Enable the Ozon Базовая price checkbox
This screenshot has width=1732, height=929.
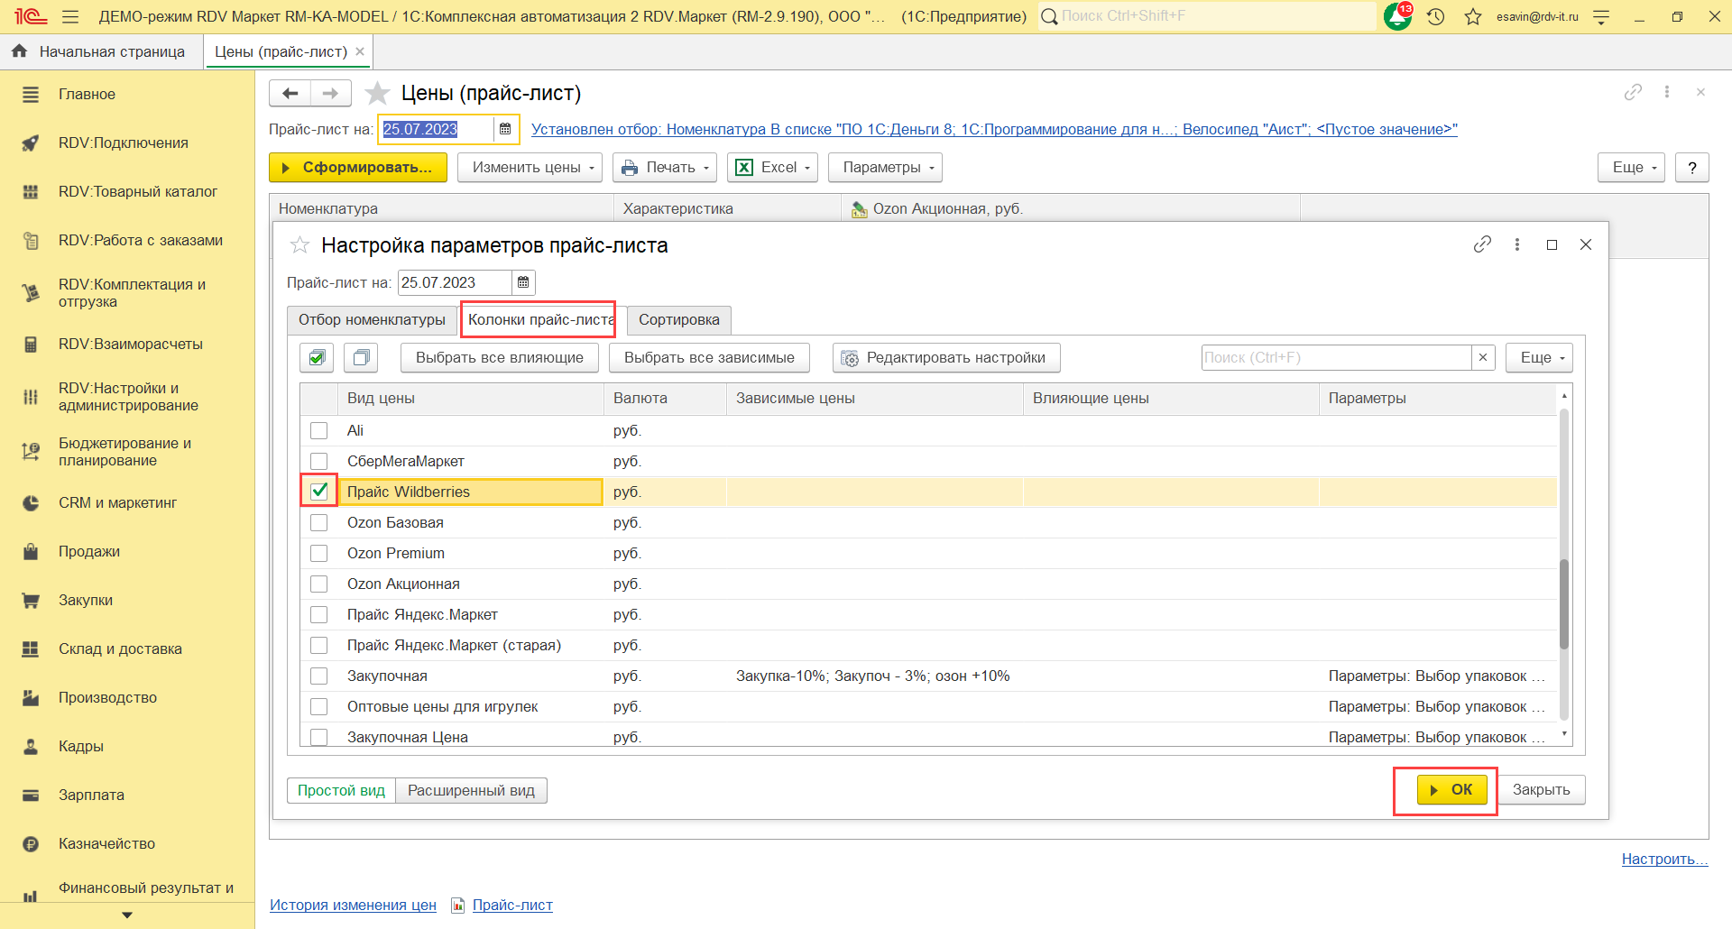[319, 523]
